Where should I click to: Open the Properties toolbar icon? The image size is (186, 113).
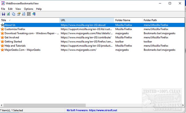pyautogui.click(x=19, y=14)
